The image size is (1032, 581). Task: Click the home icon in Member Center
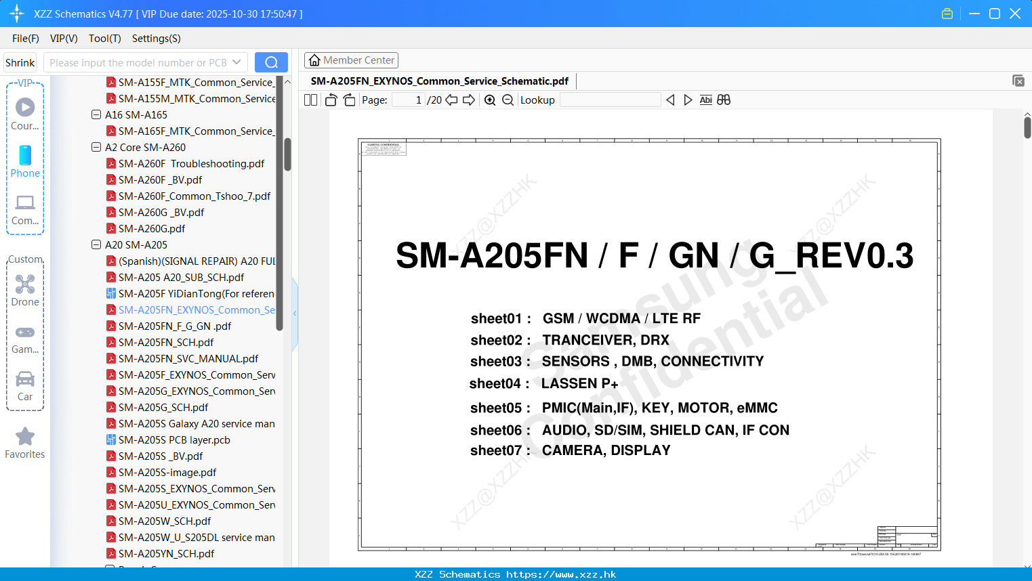(x=314, y=60)
